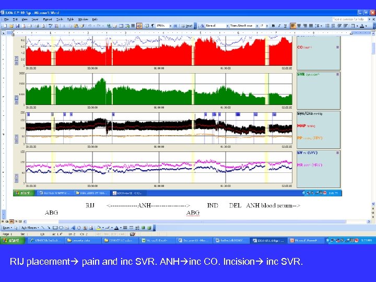Click the Undo arrow icon
Screen dimensions: 376x282
pos(90,26)
